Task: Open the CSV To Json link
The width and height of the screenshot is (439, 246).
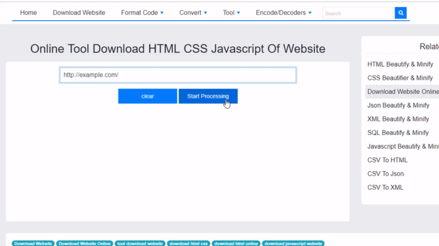Action: [x=385, y=174]
